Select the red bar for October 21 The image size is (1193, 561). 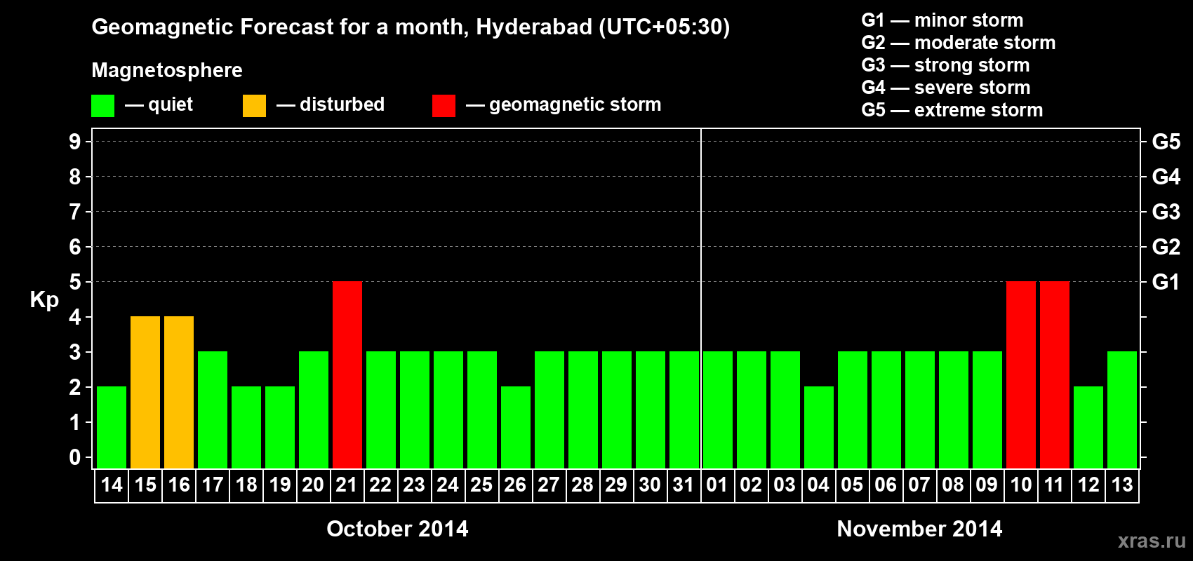[x=347, y=375]
